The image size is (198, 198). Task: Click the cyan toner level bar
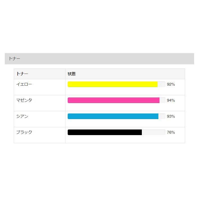(113, 116)
